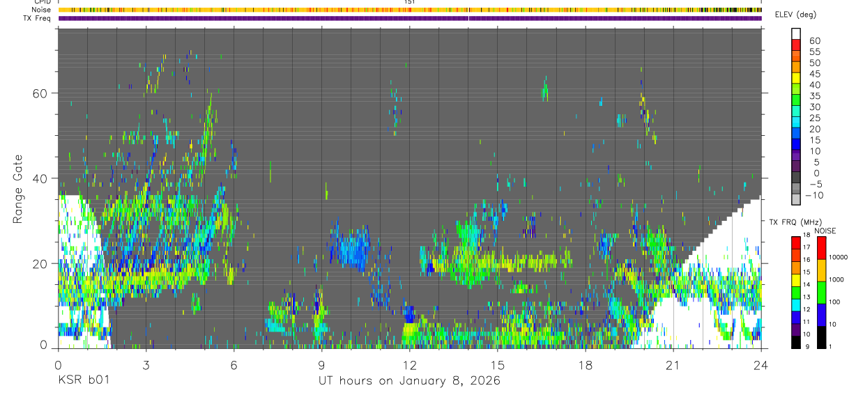Image resolution: width=856 pixels, height=395 pixels.
Task: Click the "11" value in the TX FRQ legend
Action: pyautogui.click(x=807, y=323)
